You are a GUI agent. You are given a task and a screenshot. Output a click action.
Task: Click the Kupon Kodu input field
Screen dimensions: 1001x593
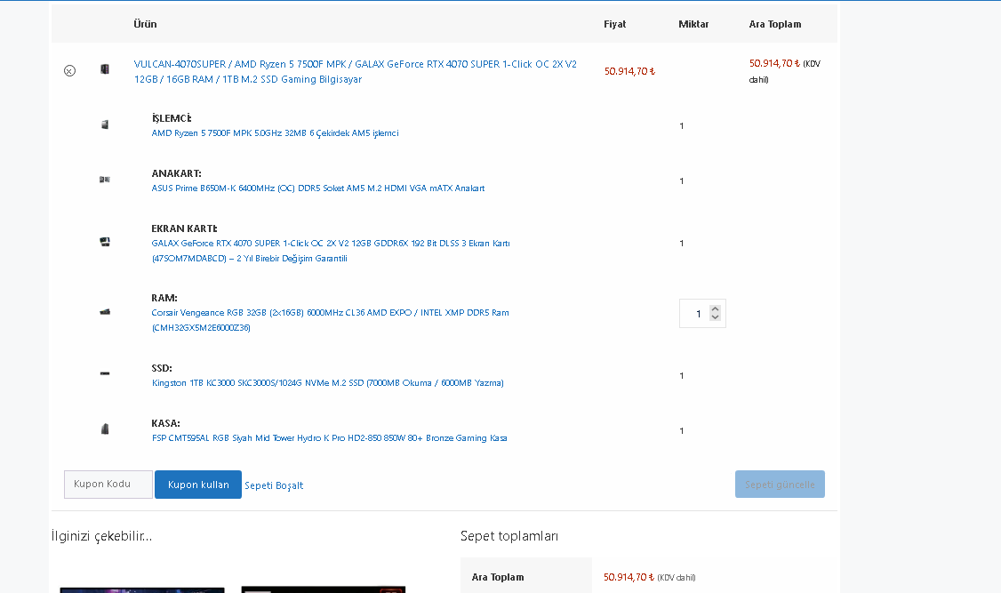click(x=108, y=485)
